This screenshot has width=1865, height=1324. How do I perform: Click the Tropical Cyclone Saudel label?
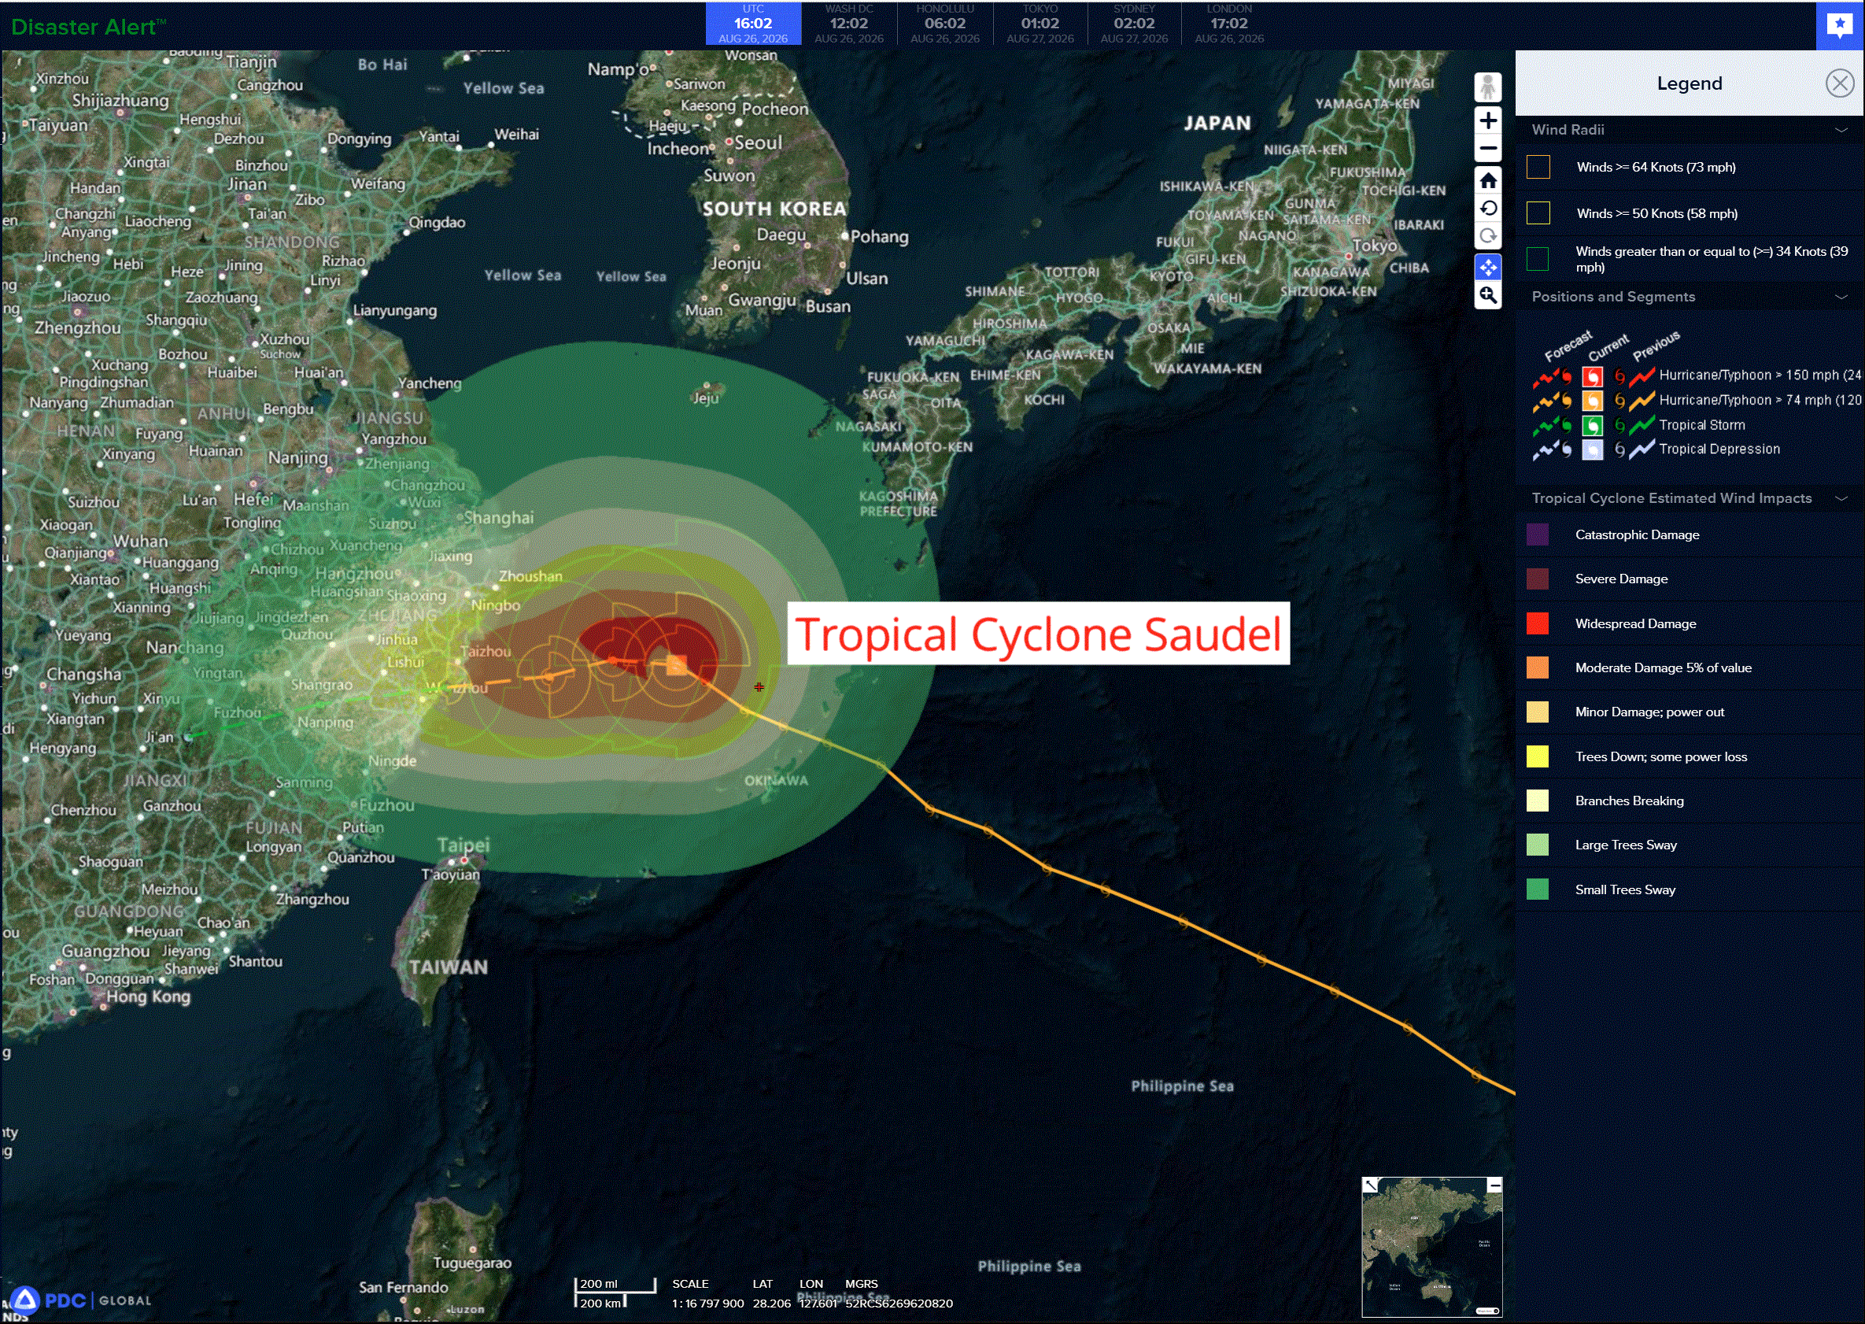coord(1039,634)
